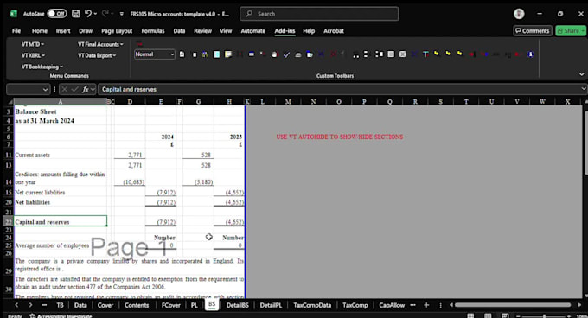Expand the VT XBRL menu
The height and width of the screenshot is (318, 588).
pos(33,55)
